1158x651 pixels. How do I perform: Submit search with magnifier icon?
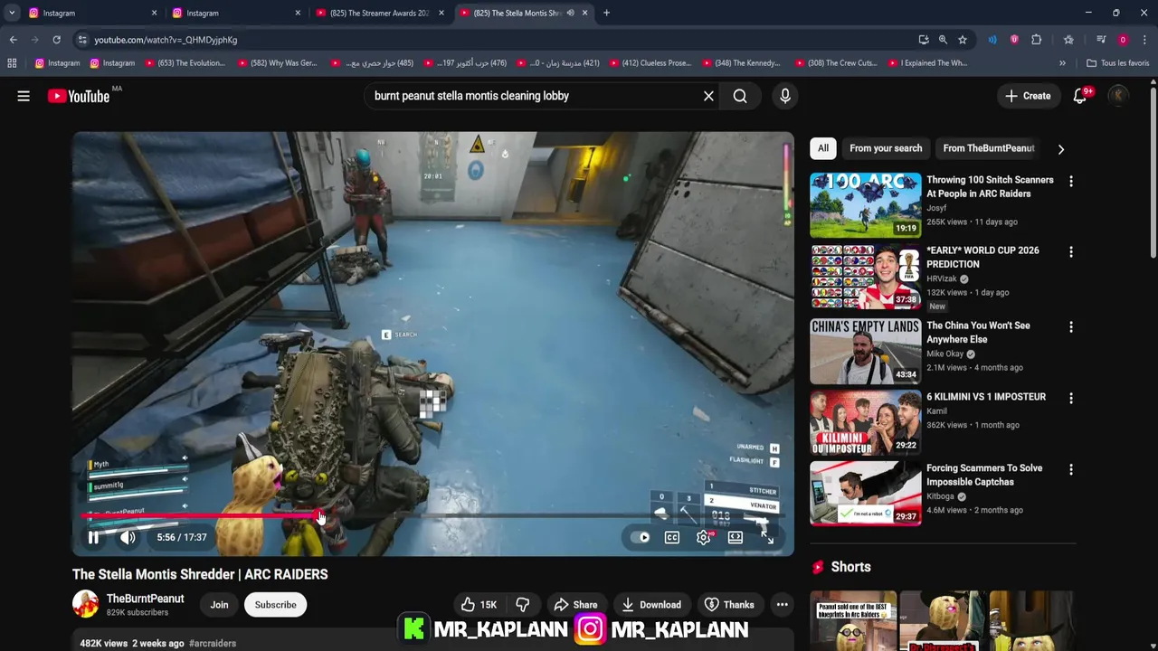tap(740, 96)
